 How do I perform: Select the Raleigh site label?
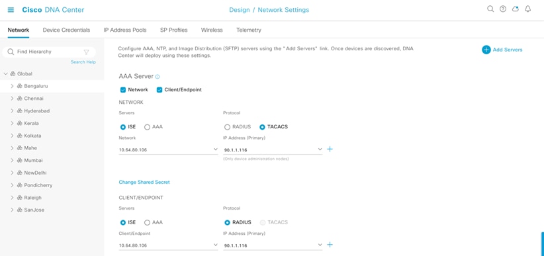point(33,198)
